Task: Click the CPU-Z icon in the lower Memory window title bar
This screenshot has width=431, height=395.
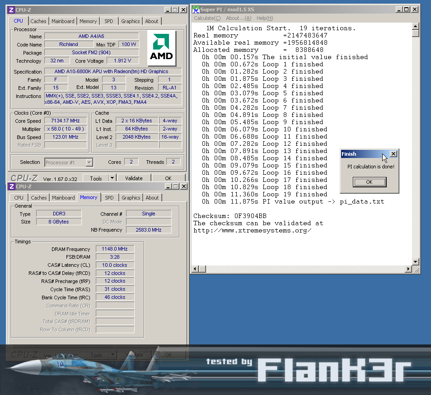Action: [12, 186]
